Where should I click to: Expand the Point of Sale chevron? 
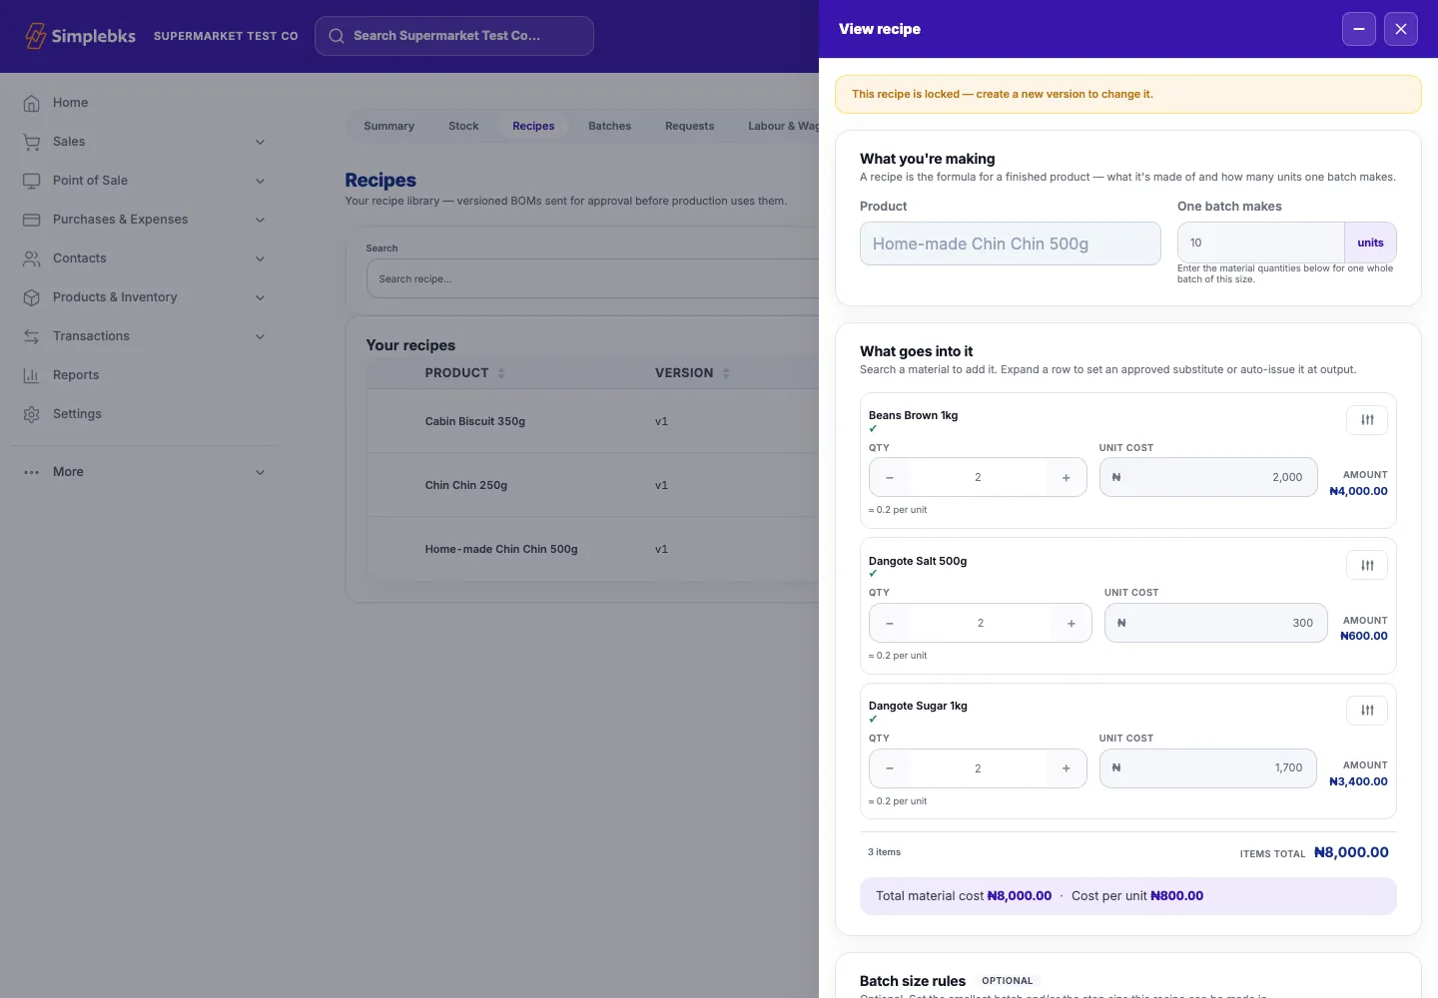pyautogui.click(x=260, y=181)
